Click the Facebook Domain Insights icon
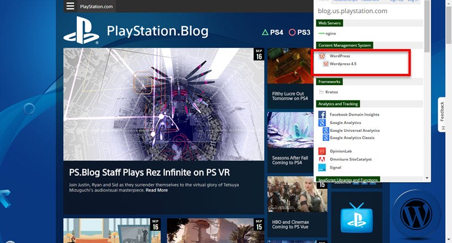Image resolution: width=452 pixels, height=243 pixels. (322, 114)
